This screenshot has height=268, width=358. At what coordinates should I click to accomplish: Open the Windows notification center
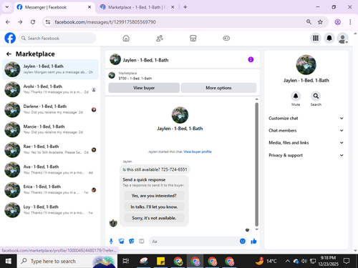pyautogui.click(x=347, y=261)
